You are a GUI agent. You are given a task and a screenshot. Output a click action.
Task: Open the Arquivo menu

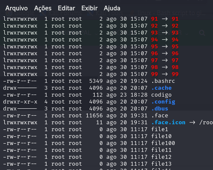[x=16, y=8]
